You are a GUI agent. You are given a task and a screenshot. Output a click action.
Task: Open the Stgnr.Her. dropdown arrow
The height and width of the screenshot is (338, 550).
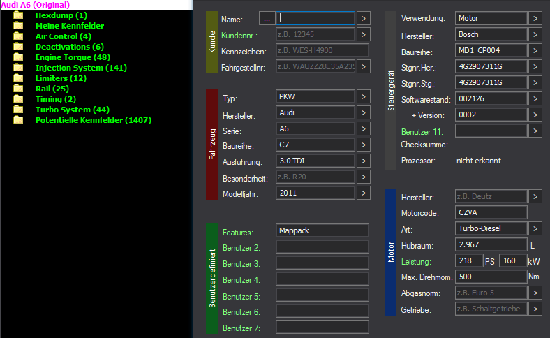click(535, 66)
